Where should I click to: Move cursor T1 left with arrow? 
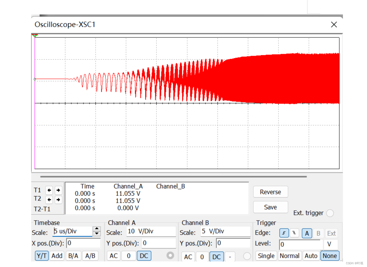[x=49, y=190]
